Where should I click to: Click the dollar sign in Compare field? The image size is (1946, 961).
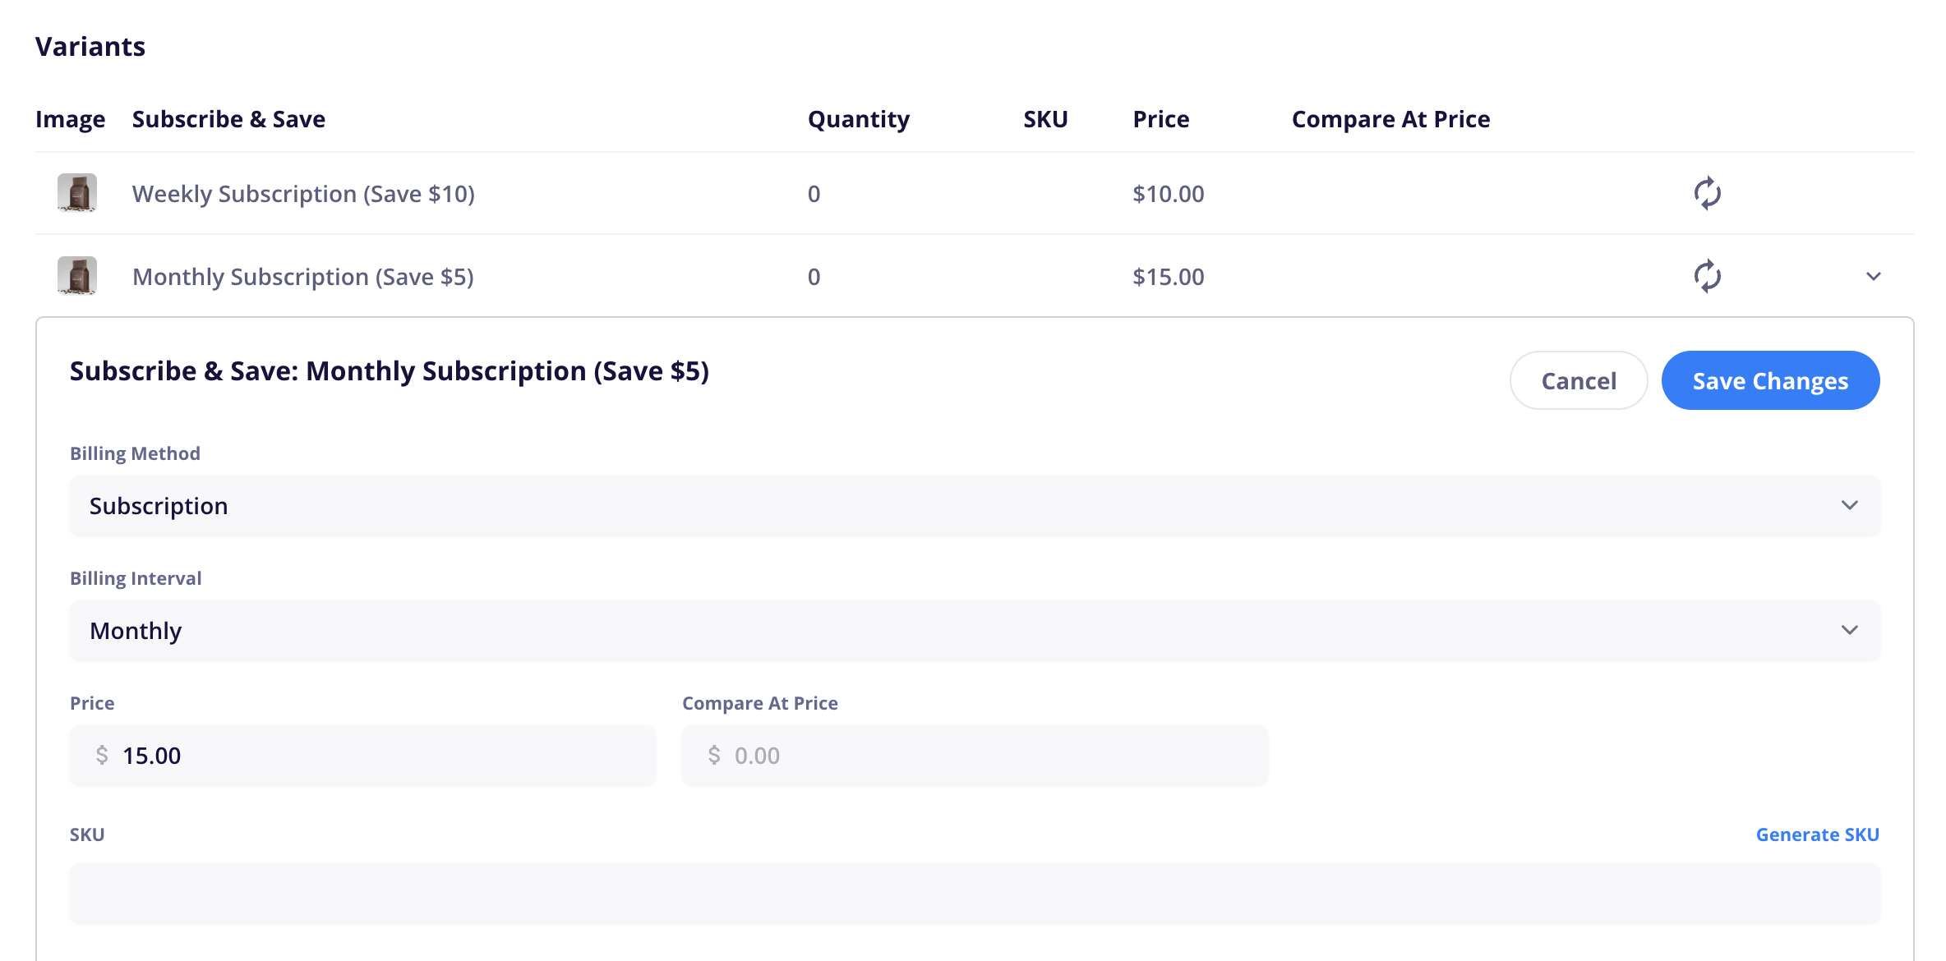pos(714,755)
